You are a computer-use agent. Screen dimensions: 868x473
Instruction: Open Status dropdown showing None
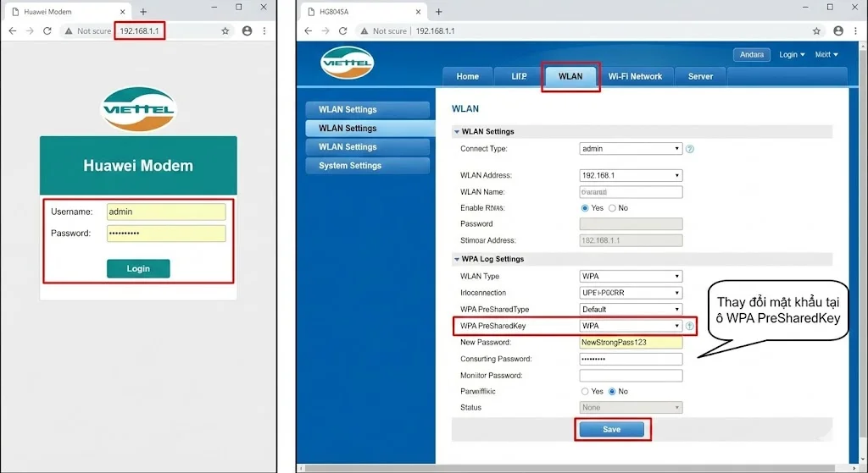[x=631, y=407]
